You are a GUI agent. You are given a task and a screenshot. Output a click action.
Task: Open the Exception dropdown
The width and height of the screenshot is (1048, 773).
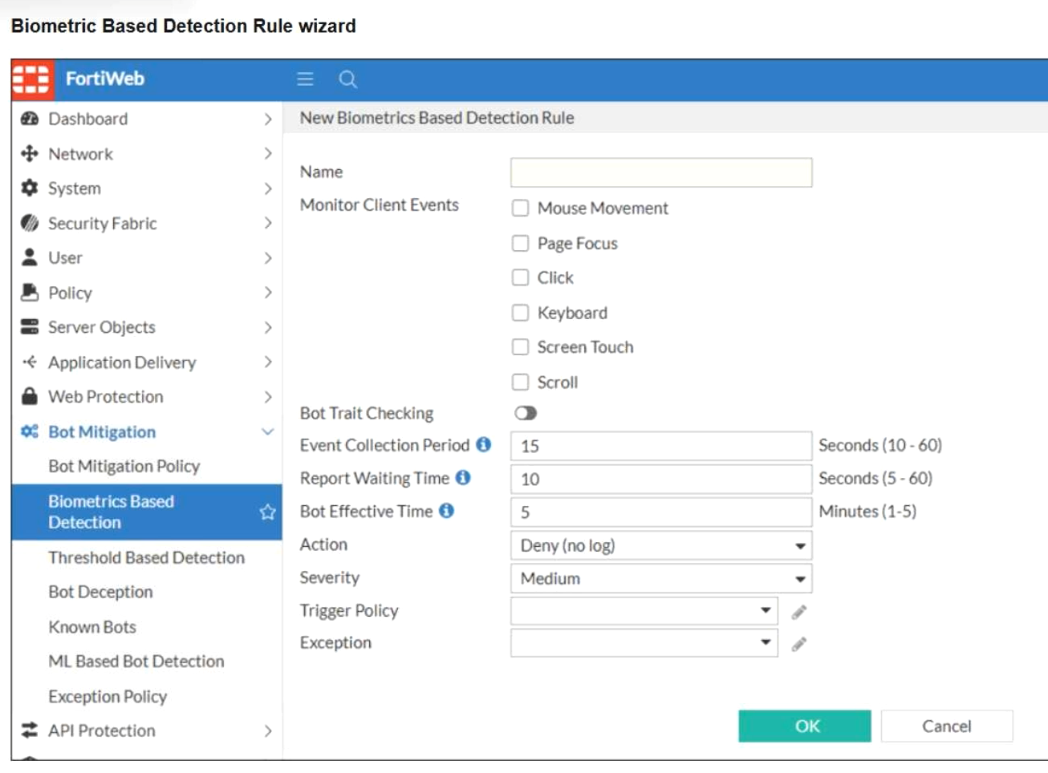coord(644,642)
